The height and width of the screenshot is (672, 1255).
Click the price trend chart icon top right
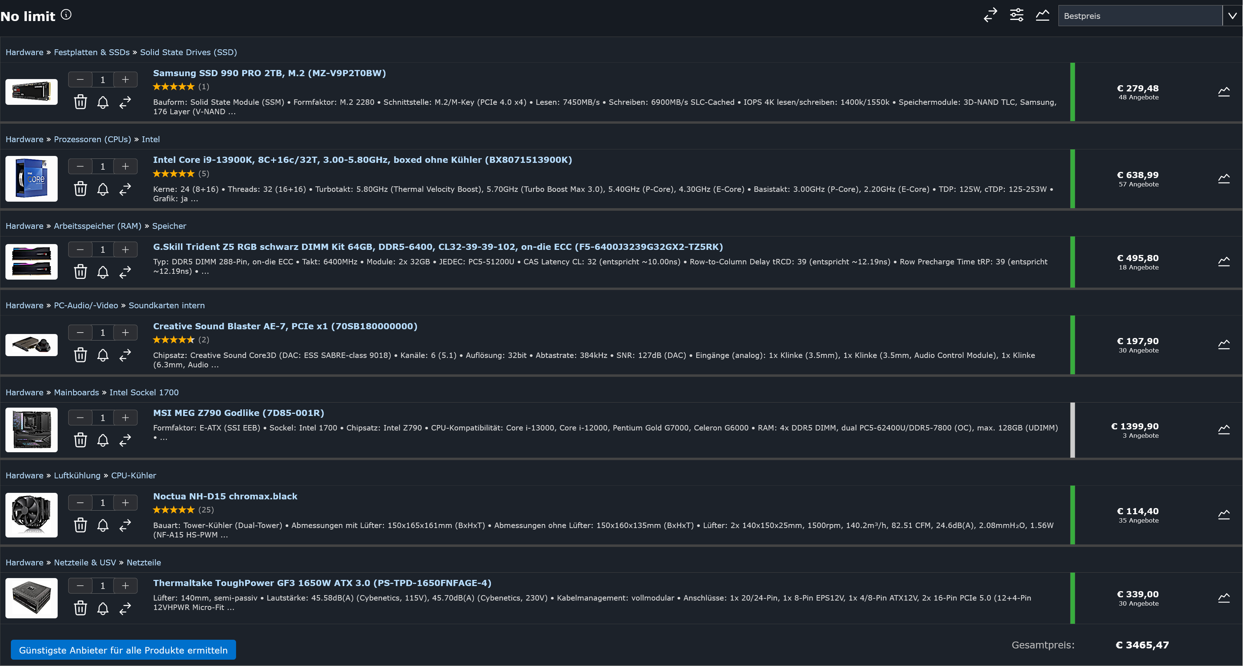coord(1043,16)
